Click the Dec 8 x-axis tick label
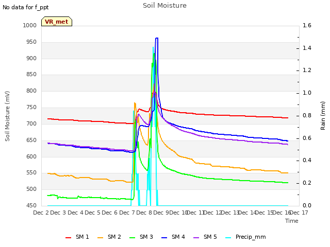Screen dimensions: 330x247 pos(144,213)
